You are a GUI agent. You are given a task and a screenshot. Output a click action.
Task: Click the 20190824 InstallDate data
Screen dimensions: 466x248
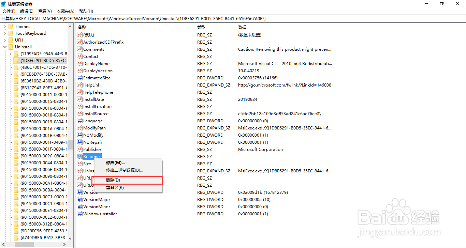click(248, 99)
